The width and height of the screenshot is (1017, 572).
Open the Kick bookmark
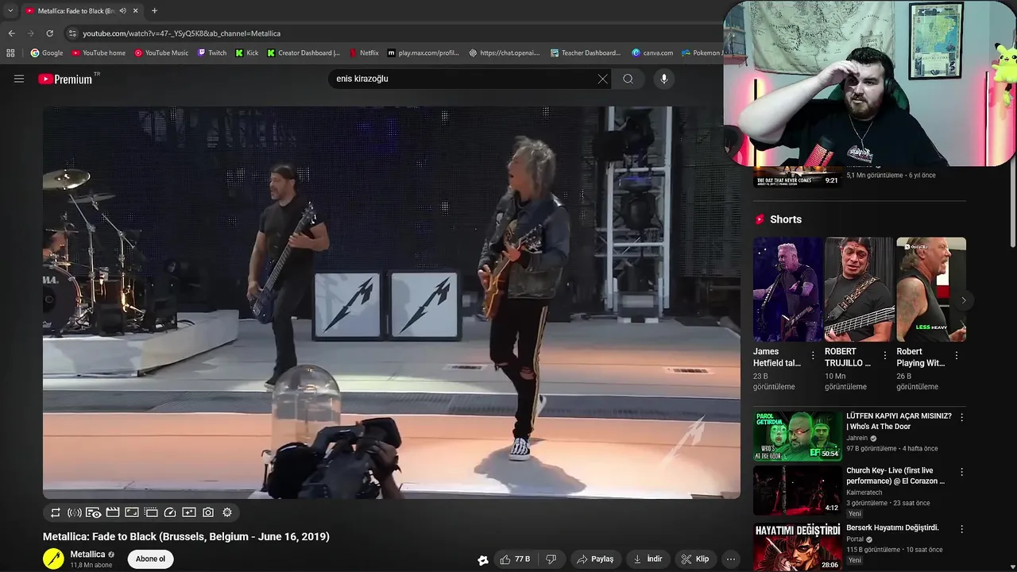246,53
